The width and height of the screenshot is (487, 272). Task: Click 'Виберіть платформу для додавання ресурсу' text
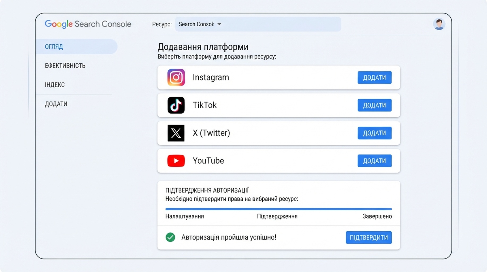pos(217,57)
